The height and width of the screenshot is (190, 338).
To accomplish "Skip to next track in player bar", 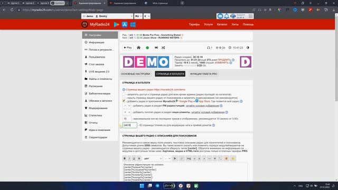I will pos(156,47).
